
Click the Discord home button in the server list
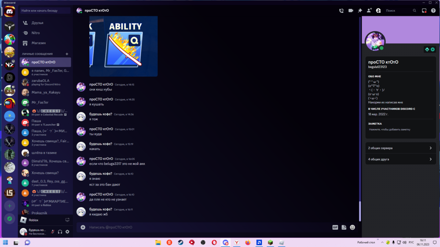10,12
